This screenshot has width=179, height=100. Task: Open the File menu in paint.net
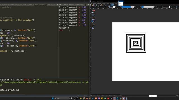pos(91,3)
